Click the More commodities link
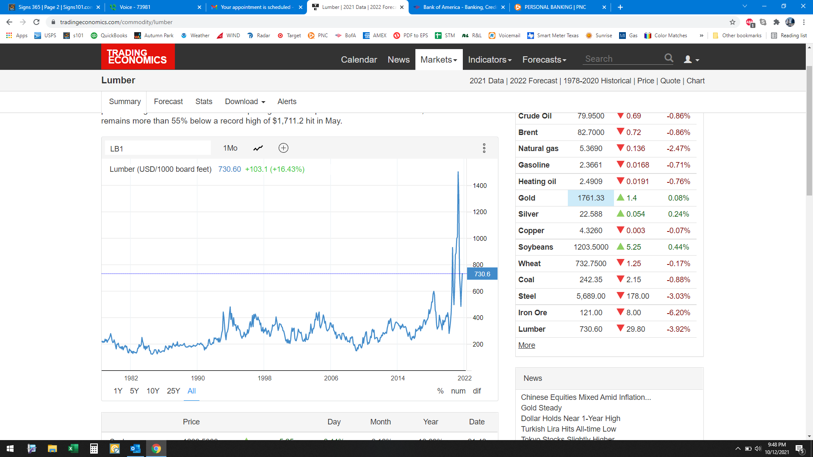 click(x=526, y=345)
